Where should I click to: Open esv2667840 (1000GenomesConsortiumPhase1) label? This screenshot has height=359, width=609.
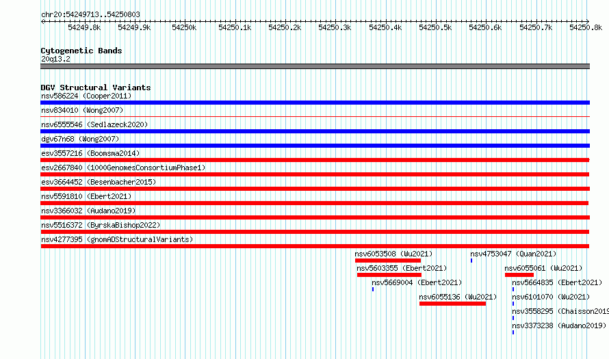point(123,168)
